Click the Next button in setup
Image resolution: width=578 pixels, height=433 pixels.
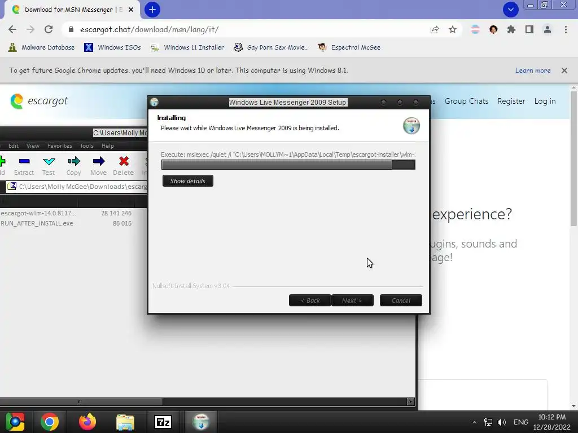(x=352, y=301)
